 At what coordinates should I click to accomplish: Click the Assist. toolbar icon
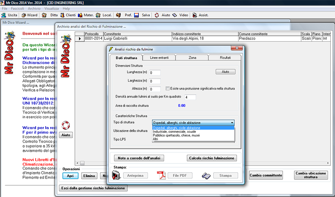195,15
